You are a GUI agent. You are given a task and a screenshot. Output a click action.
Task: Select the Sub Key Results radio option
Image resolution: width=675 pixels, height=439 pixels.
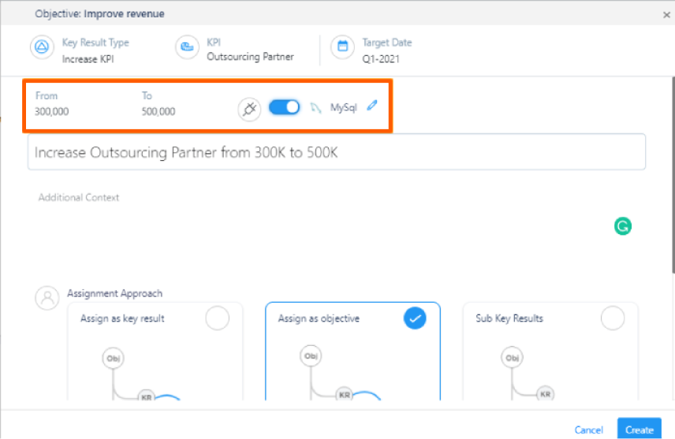pos(612,318)
